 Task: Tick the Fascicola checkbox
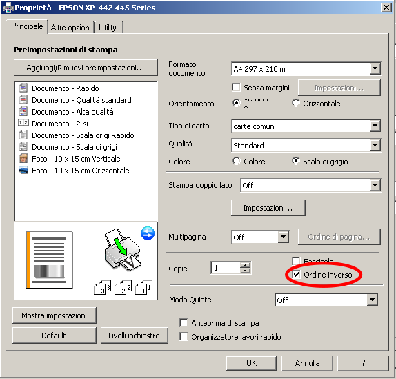click(x=296, y=261)
